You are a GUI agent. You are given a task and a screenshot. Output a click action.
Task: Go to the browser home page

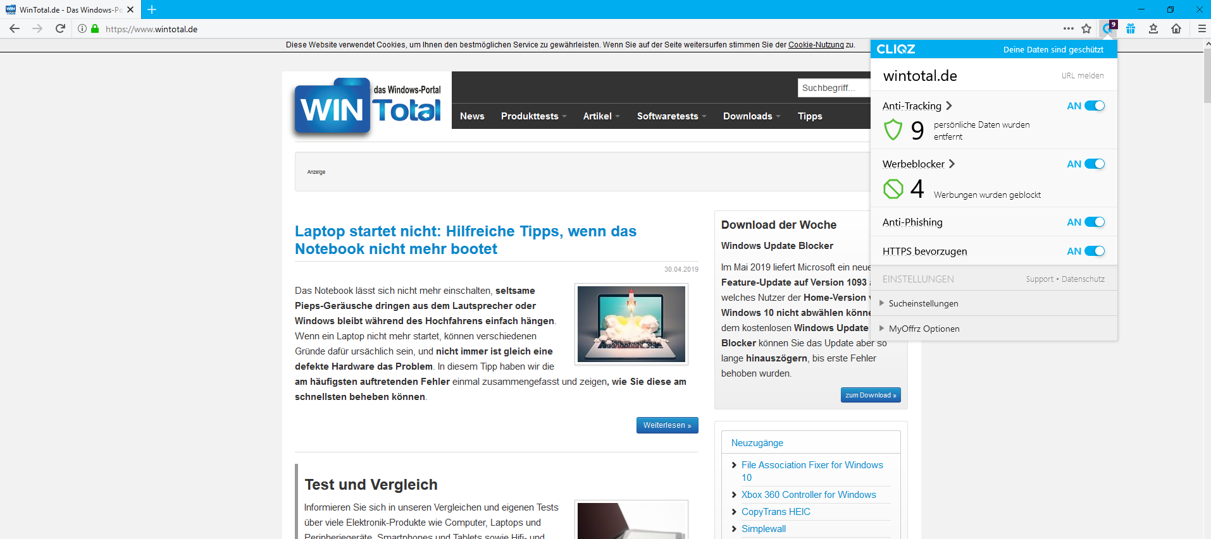(1176, 28)
